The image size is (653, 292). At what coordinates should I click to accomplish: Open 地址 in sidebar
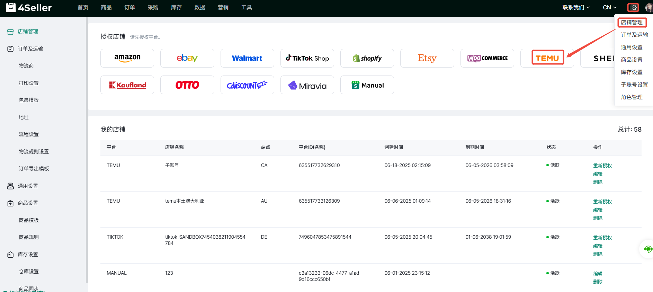[x=24, y=117]
